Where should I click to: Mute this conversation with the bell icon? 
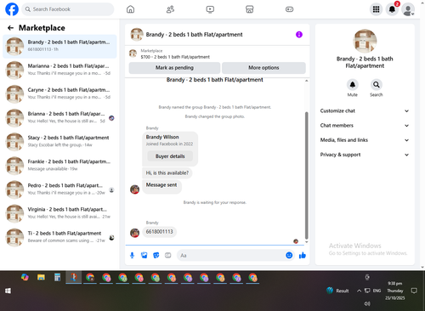pos(353,84)
